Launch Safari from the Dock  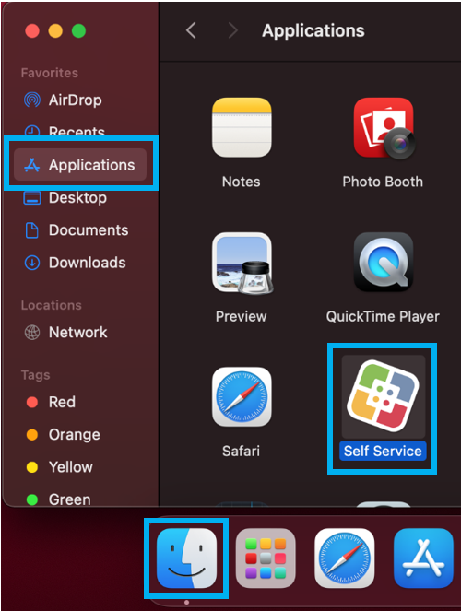344,558
